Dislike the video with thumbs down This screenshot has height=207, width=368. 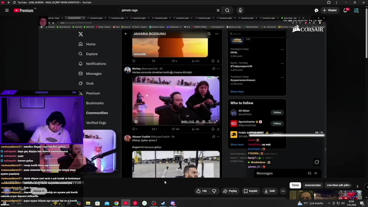click(x=214, y=191)
